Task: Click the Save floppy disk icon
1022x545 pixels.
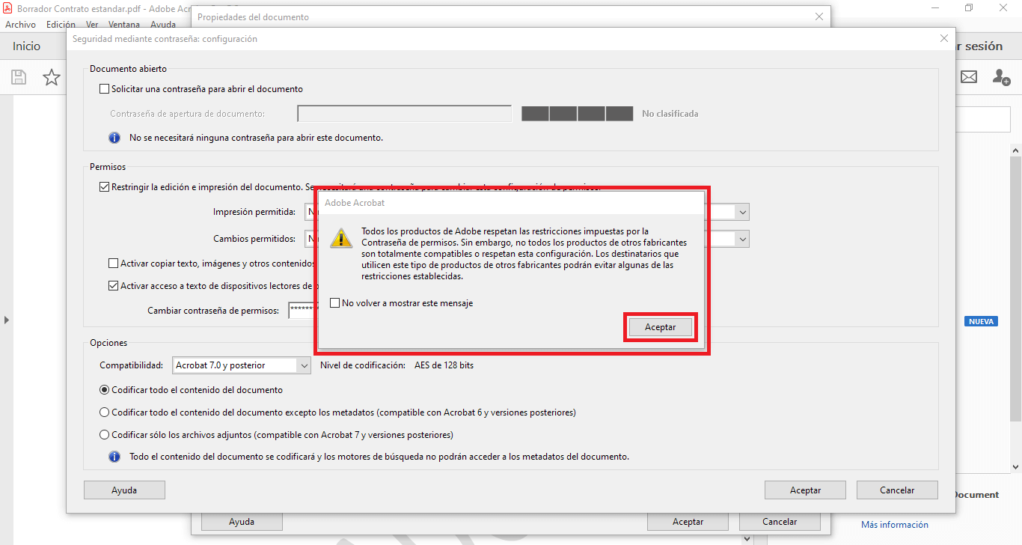Action: coord(19,77)
